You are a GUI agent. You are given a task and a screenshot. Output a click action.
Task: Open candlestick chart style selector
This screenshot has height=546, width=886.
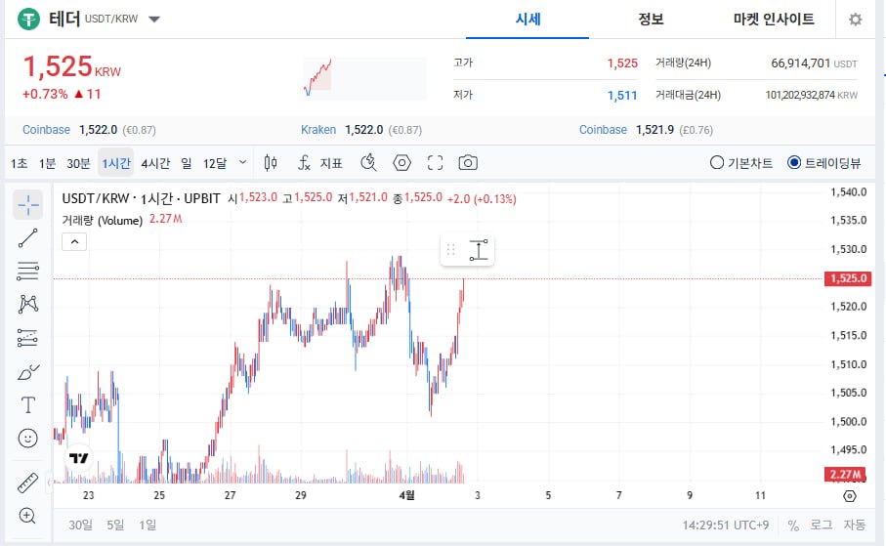coord(272,163)
